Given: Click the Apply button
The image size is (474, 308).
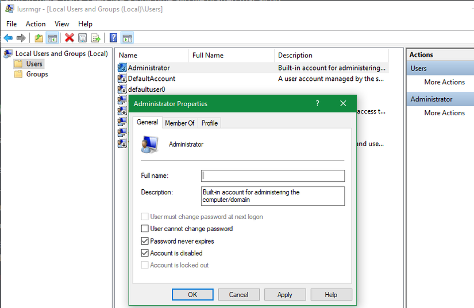Looking at the screenshot, I should pyautogui.click(x=285, y=294).
